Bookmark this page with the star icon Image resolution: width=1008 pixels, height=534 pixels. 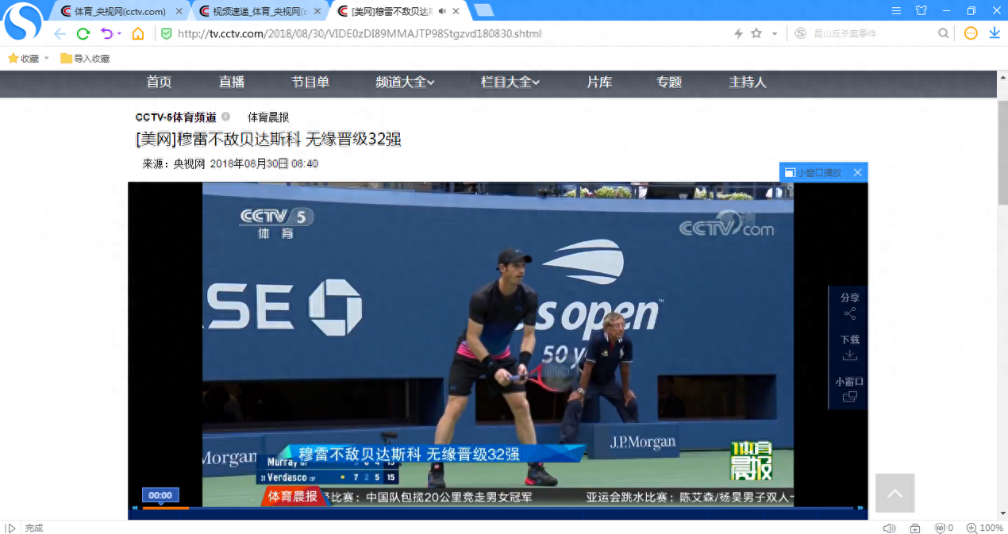[x=756, y=33]
